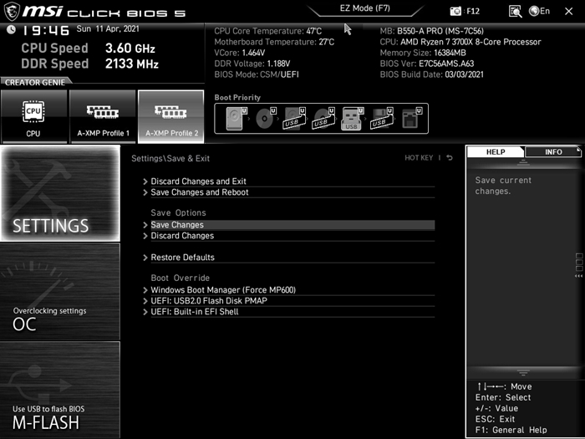Image resolution: width=585 pixels, height=439 pixels.
Task: Click chevron beside Discard Changes and Exit
Action: click(145, 181)
